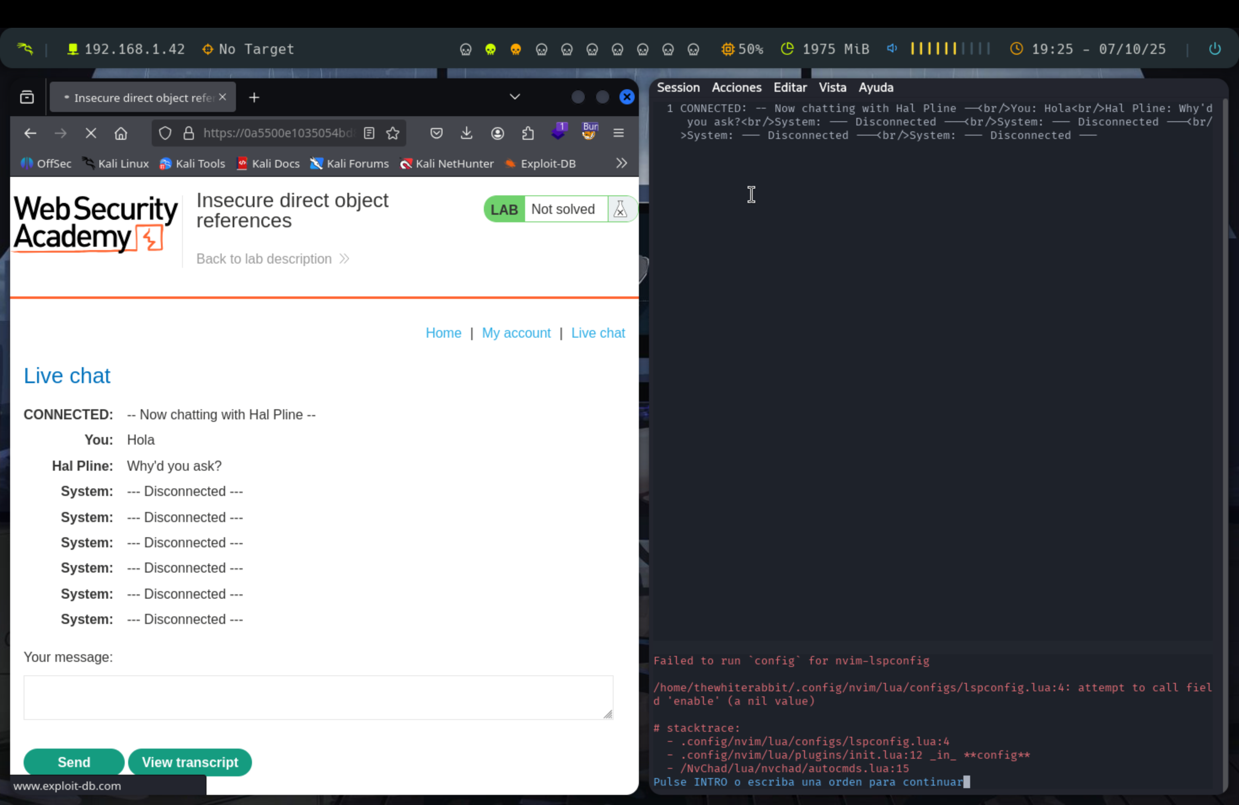
Task: Click the tracking protection shield icon
Action: [x=165, y=133]
